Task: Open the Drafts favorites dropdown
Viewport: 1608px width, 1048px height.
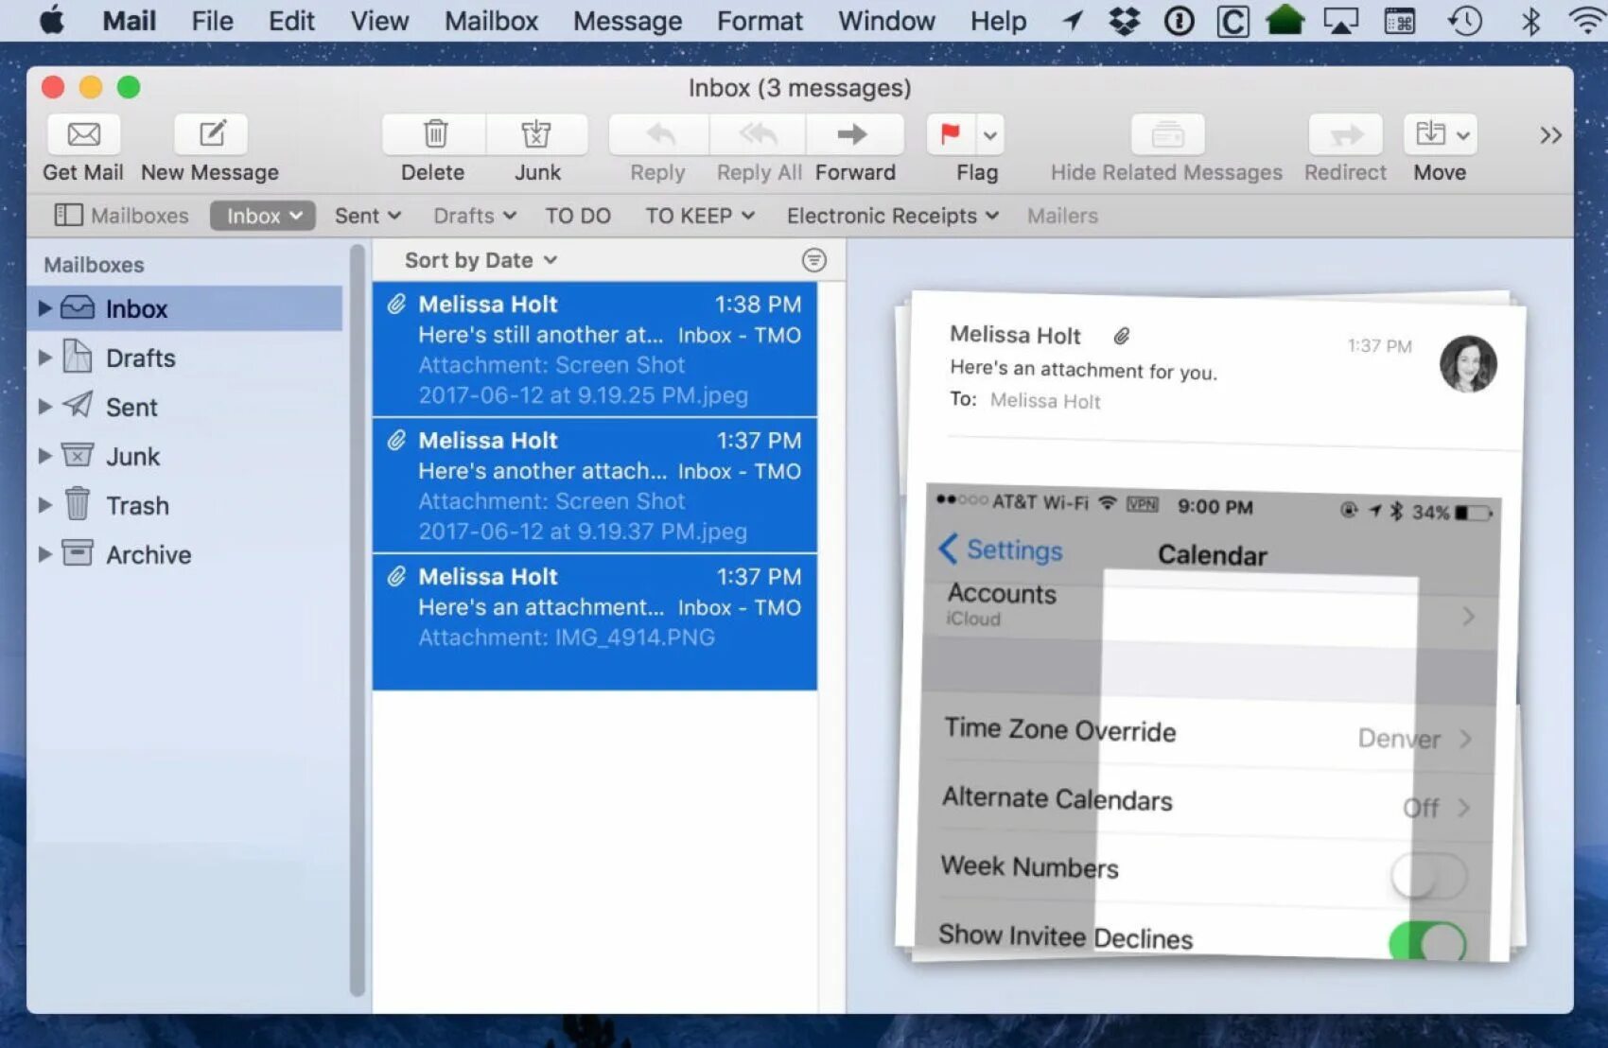Action: point(475,216)
